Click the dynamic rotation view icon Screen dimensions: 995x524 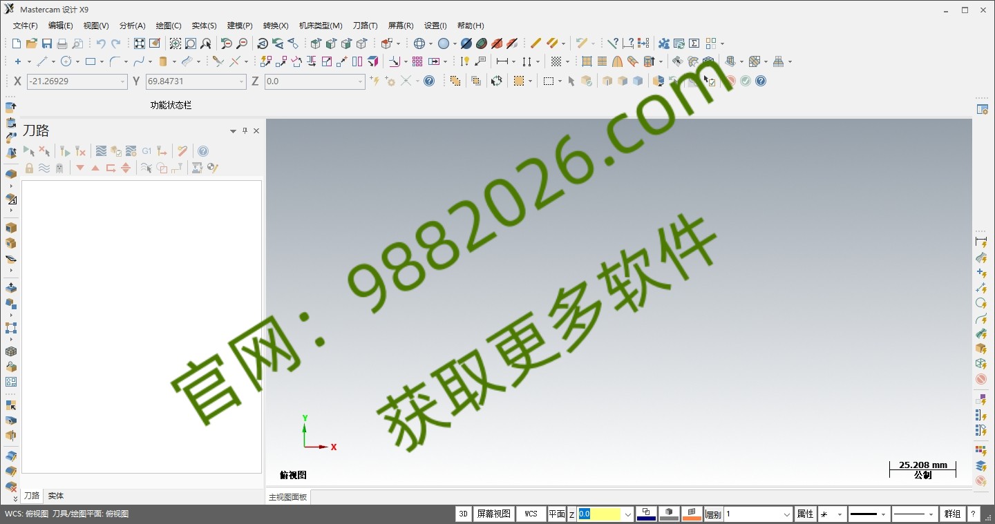coord(263,43)
